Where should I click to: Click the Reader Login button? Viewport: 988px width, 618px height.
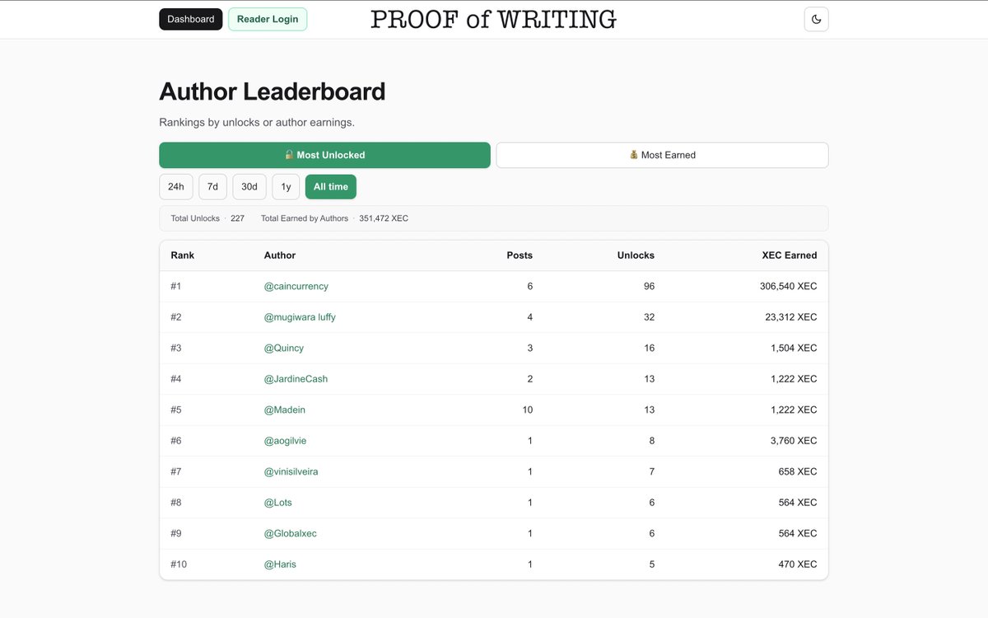coord(268,19)
